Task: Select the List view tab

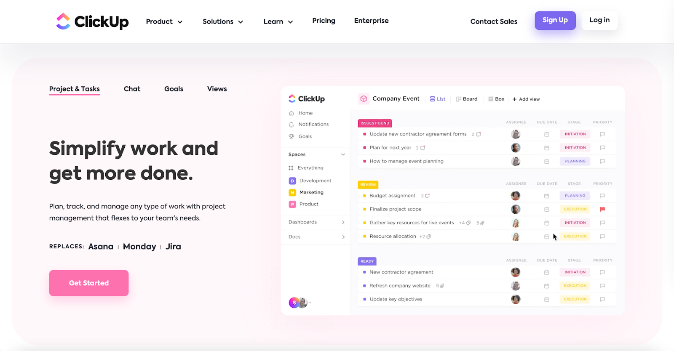Action: (x=438, y=99)
